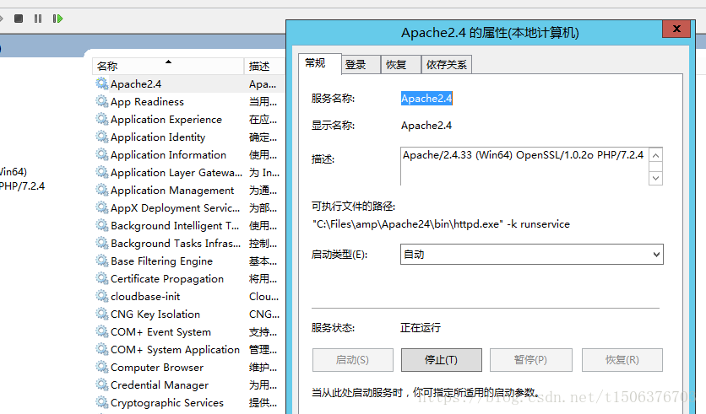Image resolution: width=706 pixels, height=414 pixels.
Task: Click the gear icon beside COM+ Event System
Action: click(101, 331)
